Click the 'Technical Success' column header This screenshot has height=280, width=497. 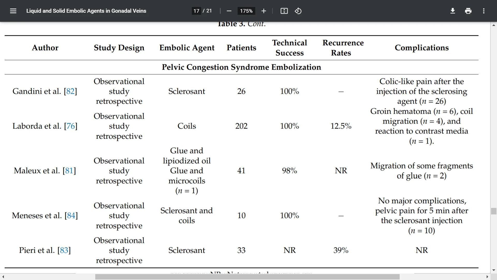(x=289, y=48)
